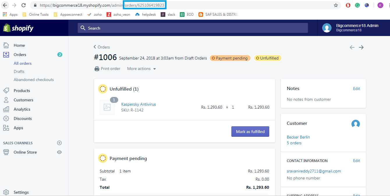Open the Online Tools bookmark folder
Image resolution: width=390 pixels, height=196 pixels.
pyautogui.click(x=35, y=14)
